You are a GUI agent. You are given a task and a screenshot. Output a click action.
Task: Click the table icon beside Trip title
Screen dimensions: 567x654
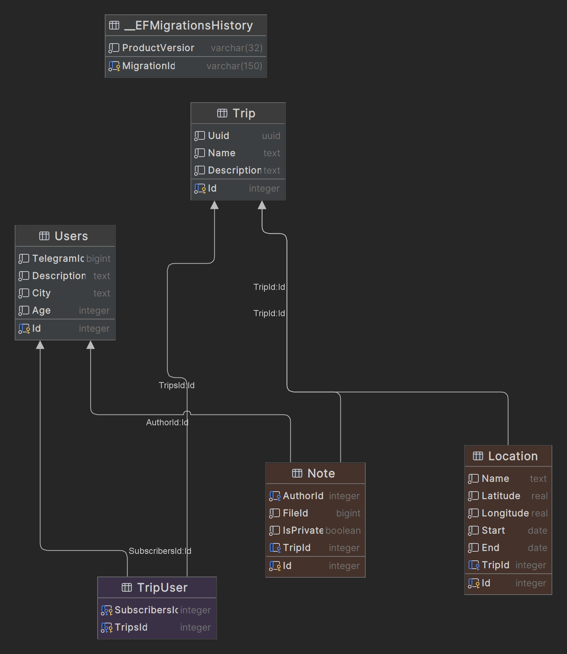click(222, 113)
